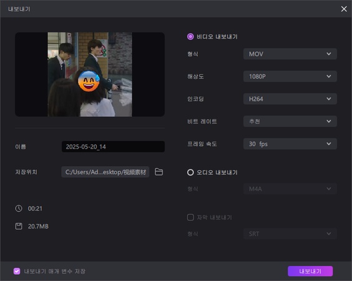Edit the file name field 2025-05-20_14
Screen dimensions: 352x281
pyautogui.click(x=113, y=147)
